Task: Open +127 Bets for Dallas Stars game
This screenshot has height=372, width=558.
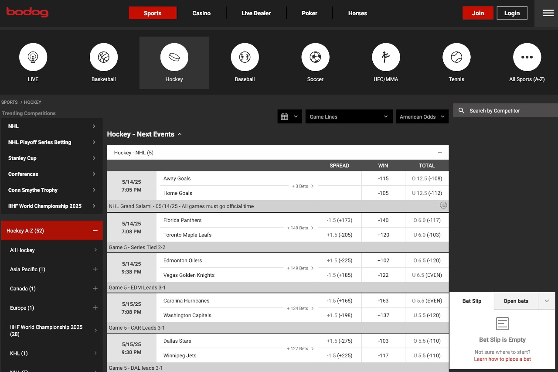Action: click(x=300, y=348)
